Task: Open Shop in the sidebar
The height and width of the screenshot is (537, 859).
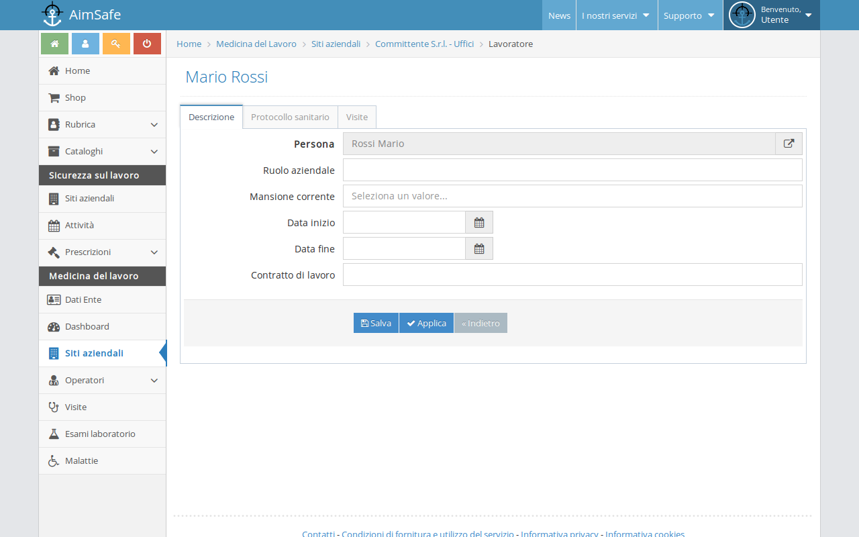Action: click(x=102, y=97)
